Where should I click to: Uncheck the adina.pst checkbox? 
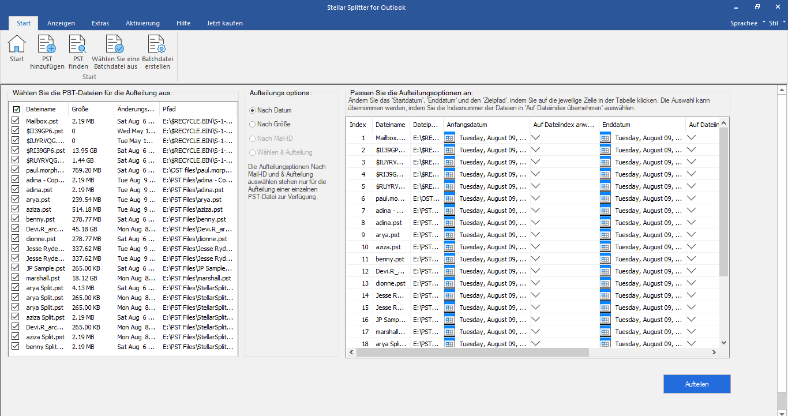[x=16, y=190]
